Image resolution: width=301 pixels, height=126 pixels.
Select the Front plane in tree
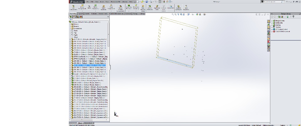pyautogui.click(x=76, y=31)
